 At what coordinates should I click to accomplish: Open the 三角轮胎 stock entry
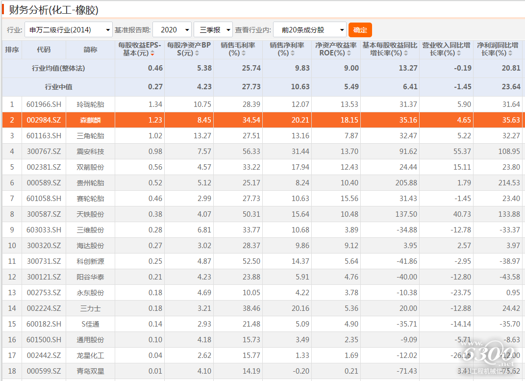[x=90, y=136]
